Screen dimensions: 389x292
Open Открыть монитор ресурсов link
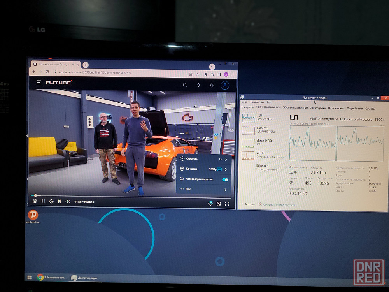click(x=277, y=205)
